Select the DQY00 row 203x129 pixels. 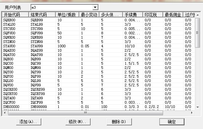tap(98, 72)
